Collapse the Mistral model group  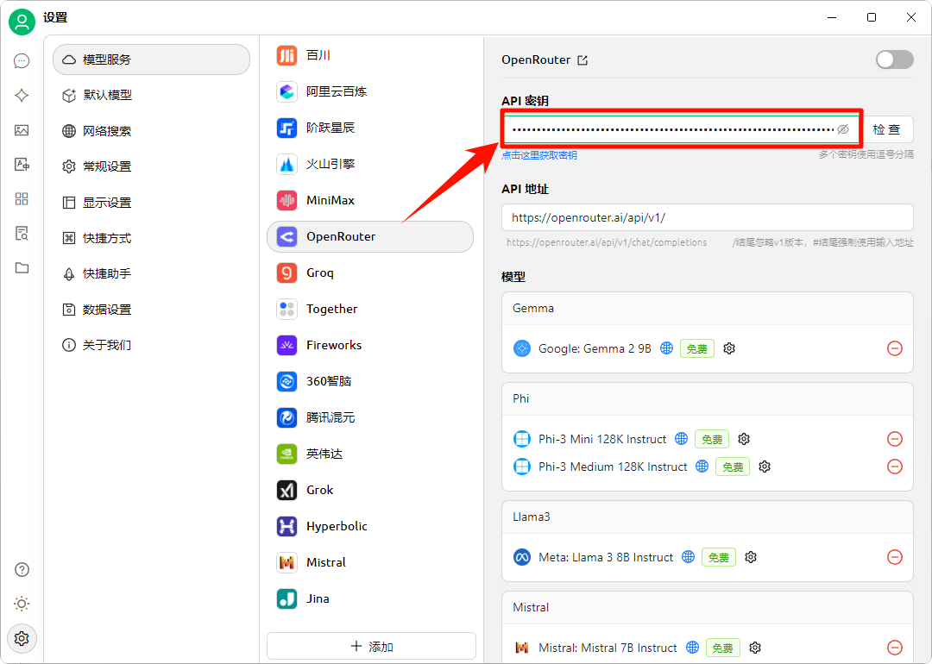coord(708,607)
